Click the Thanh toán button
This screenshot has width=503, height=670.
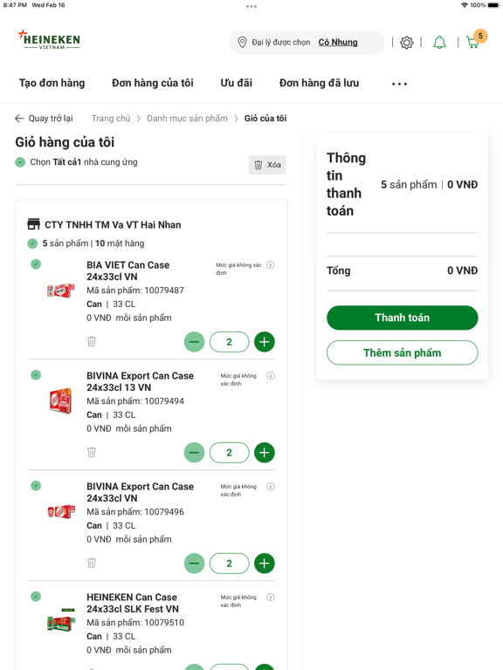(x=402, y=318)
